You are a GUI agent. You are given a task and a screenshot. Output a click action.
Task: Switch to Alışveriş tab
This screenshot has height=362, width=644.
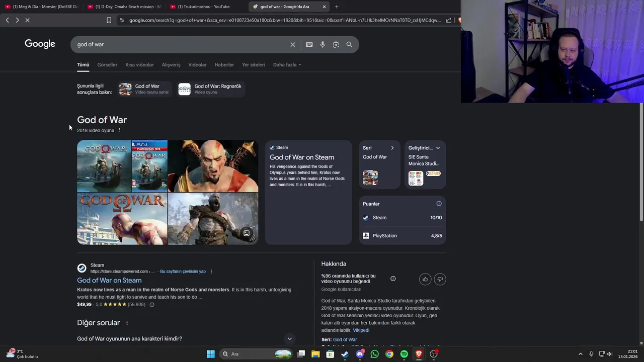tap(171, 65)
